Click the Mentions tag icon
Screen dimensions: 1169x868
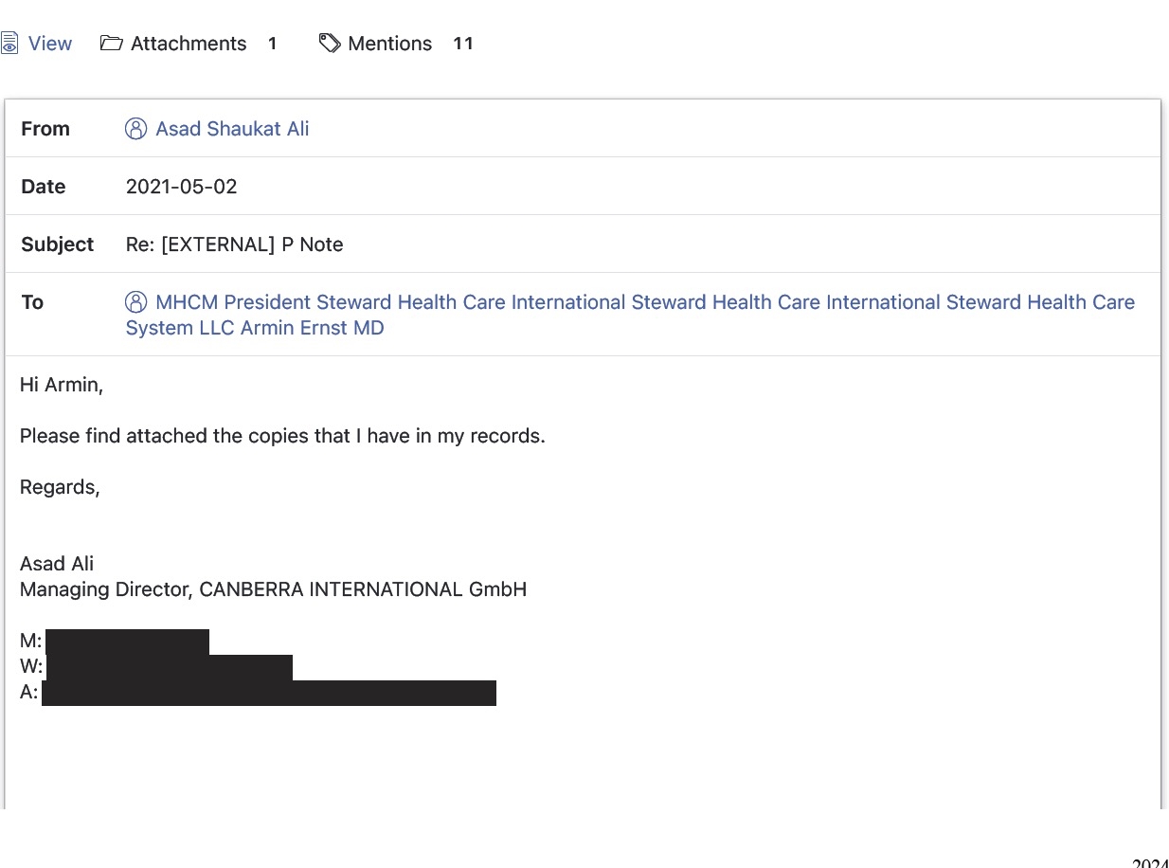coord(330,44)
